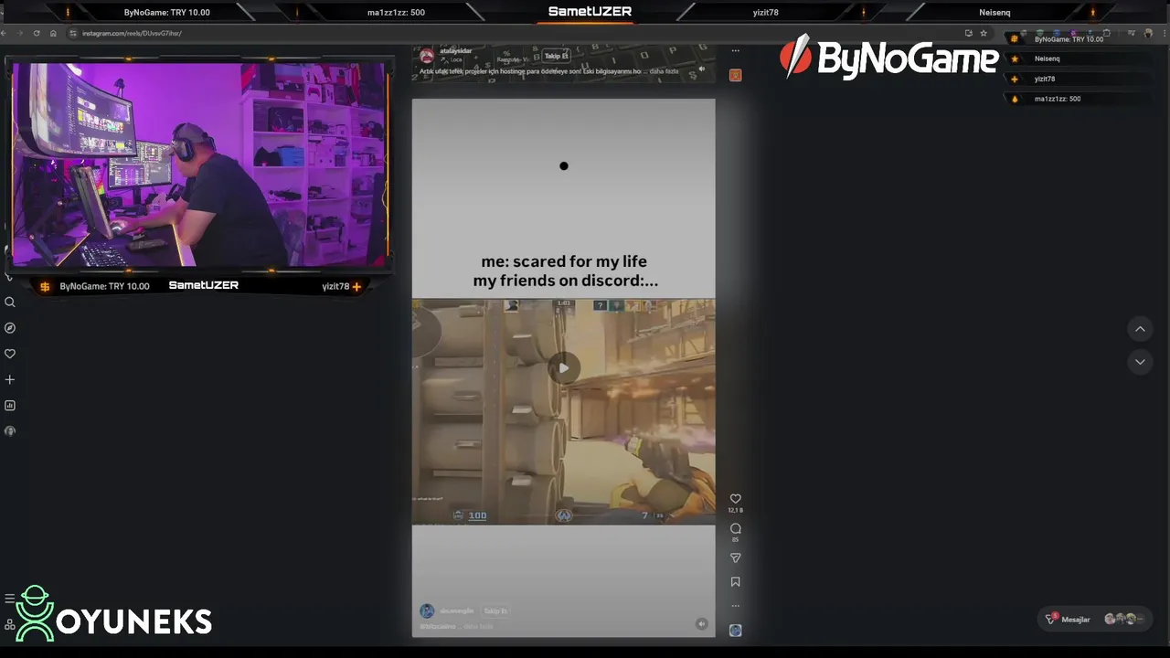The image size is (1170, 658).
Task: Open notifications heart in the sidebar
Action: (10, 354)
